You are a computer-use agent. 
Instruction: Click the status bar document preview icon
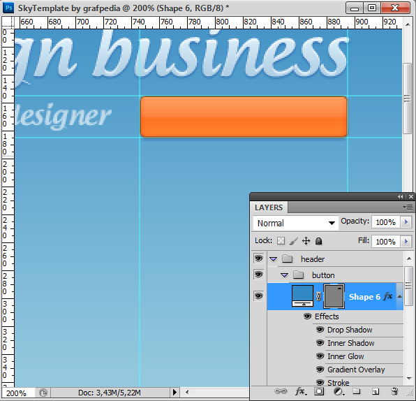point(43,393)
